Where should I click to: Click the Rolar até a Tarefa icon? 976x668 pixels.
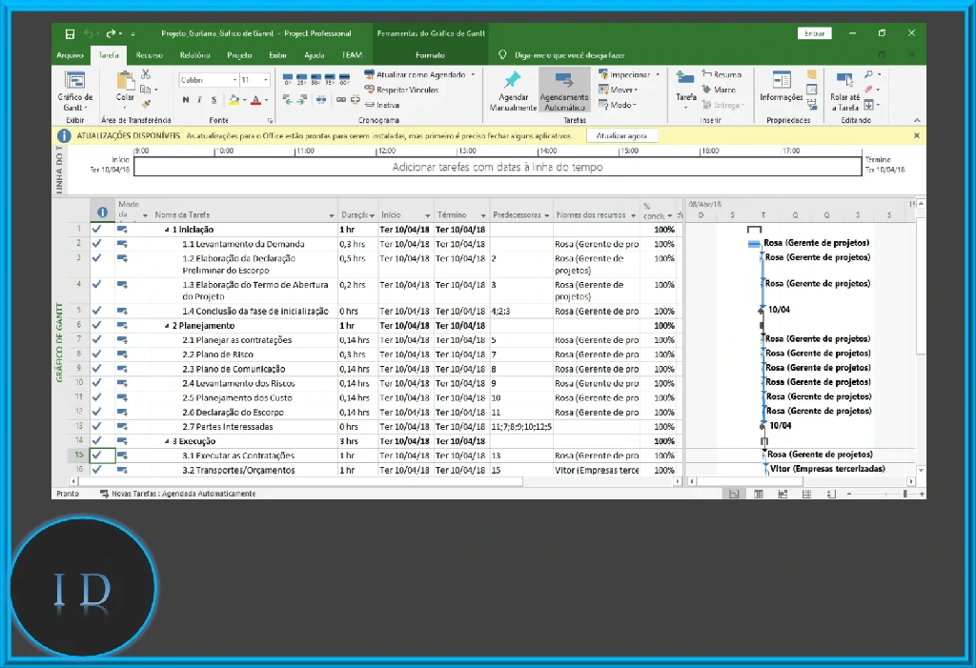(x=845, y=80)
